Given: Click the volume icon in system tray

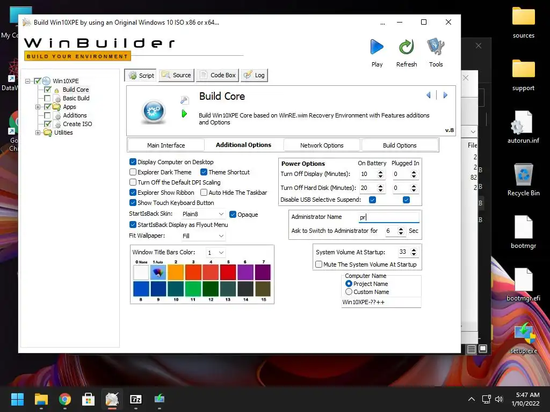Looking at the screenshot, I should [499, 399].
